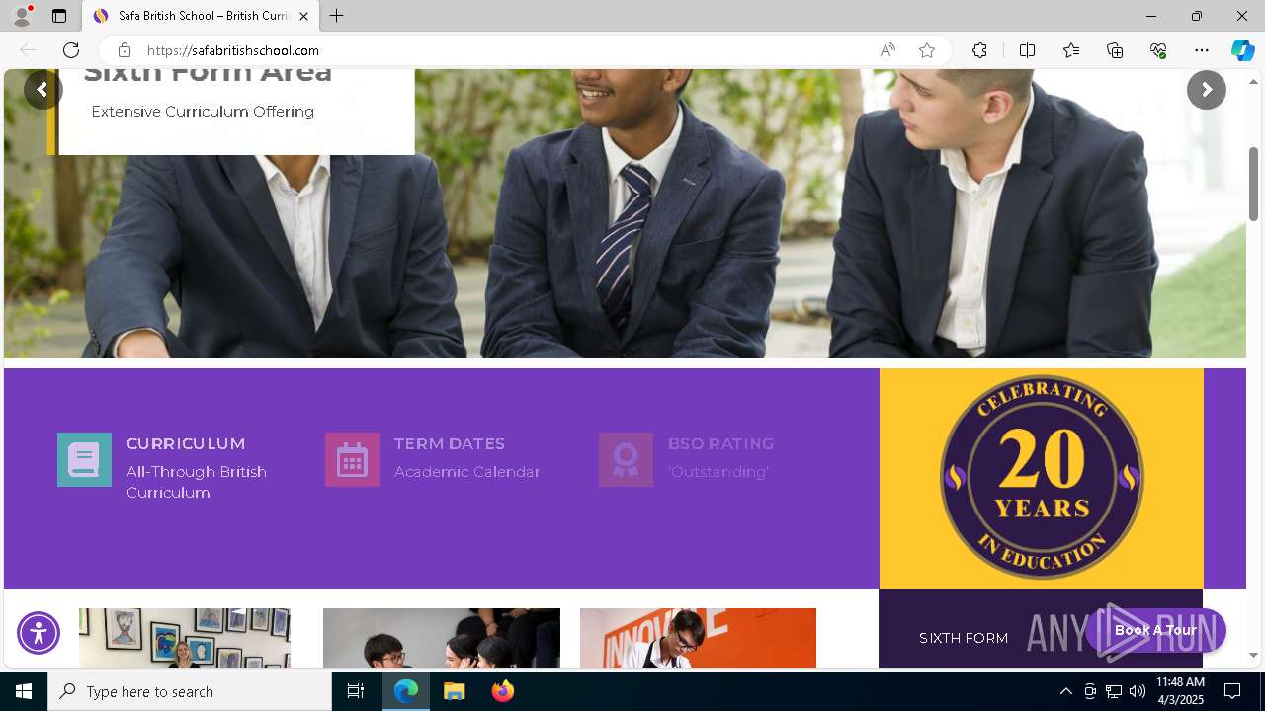Open the accessibility widget icon
Viewport: 1265px width, 711px height.
(x=39, y=633)
